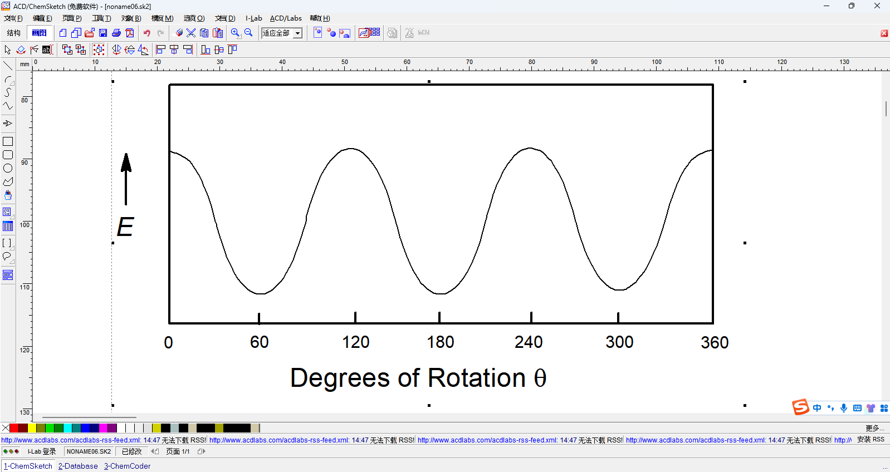Select the 'Degrees of Rotation θ' text
This screenshot has height=472, width=890.
[418, 378]
